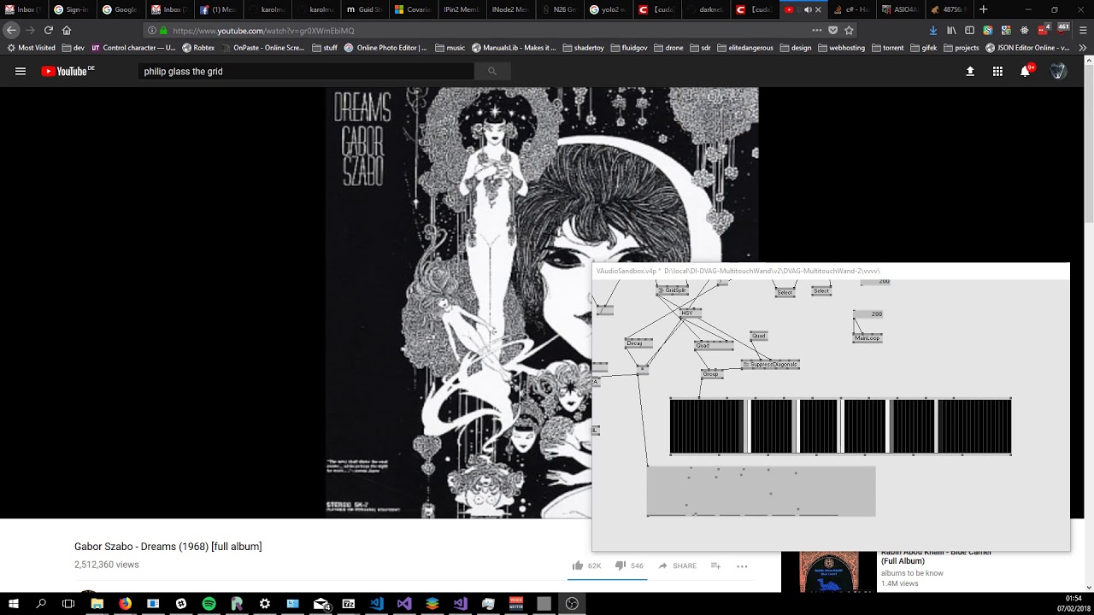This screenshot has height=615, width=1094.
Task: Focus the YouTube search input field
Action: 306,72
